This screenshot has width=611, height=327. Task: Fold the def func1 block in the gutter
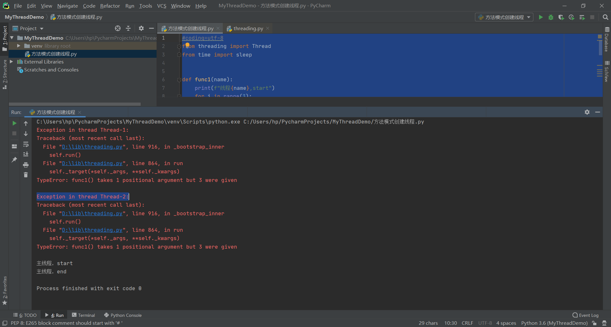pyautogui.click(x=179, y=80)
